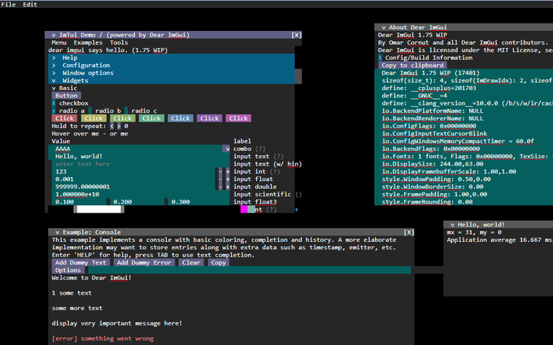This screenshot has height=345, width=553.
Task: Collapse the Widgets section header
Action: click(172, 80)
